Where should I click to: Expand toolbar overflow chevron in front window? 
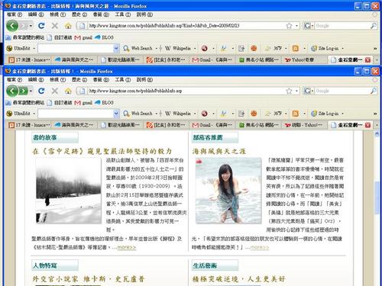(x=375, y=114)
